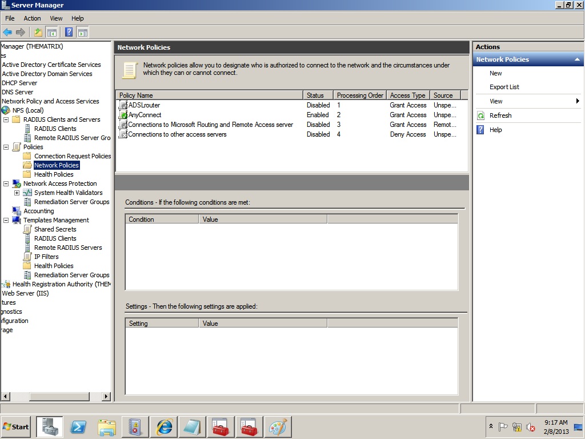Click the Refresh icon in Actions pane
The height and width of the screenshot is (439, 585).
click(x=481, y=115)
